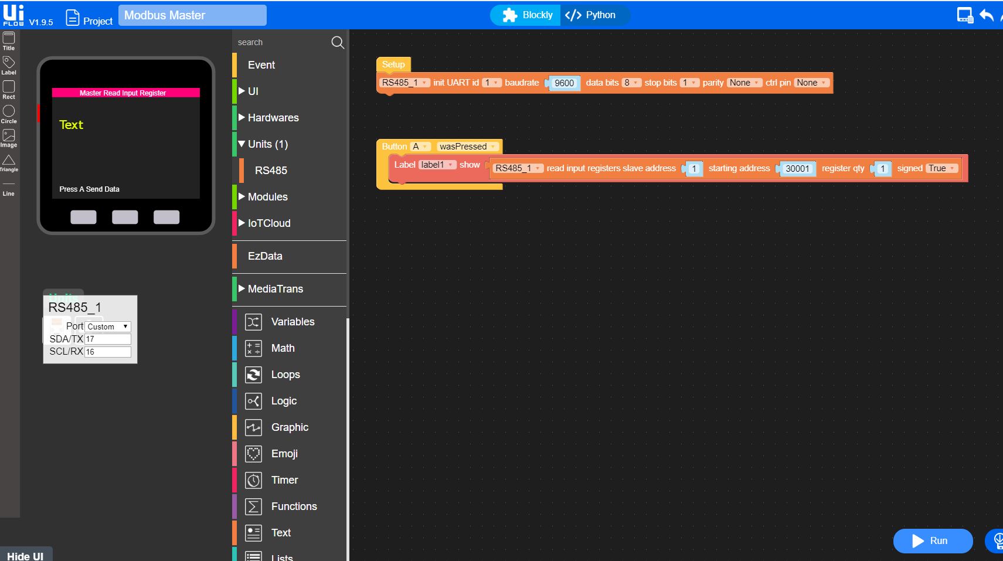Screen dimensions: 1003x561
Task: Select the Image element tool
Action: [x=9, y=138]
